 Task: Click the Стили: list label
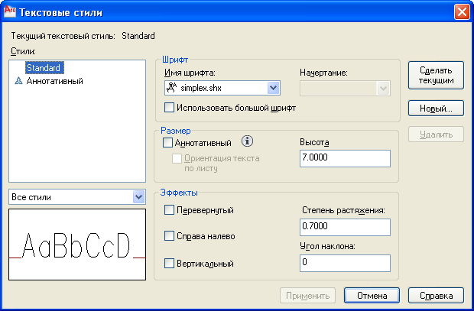(x=23, y=51)
